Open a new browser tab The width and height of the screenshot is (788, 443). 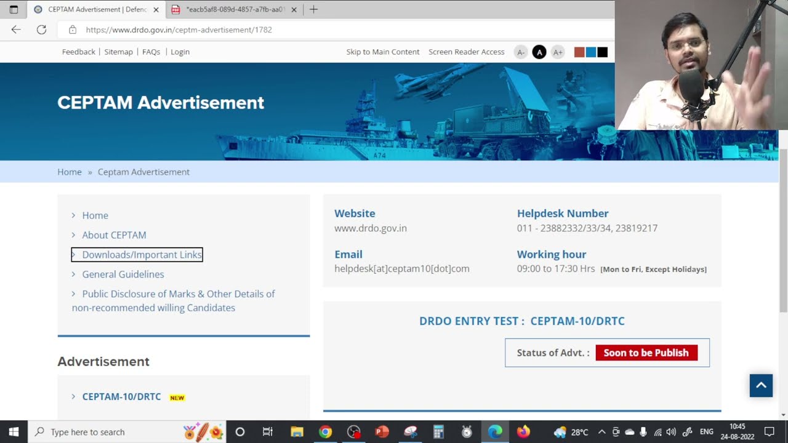click(313, 9)
